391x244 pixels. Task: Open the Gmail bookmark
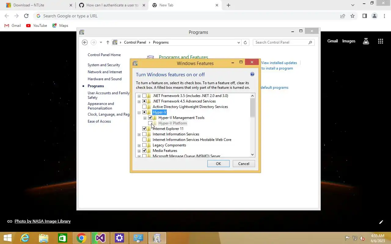point(13,26)
